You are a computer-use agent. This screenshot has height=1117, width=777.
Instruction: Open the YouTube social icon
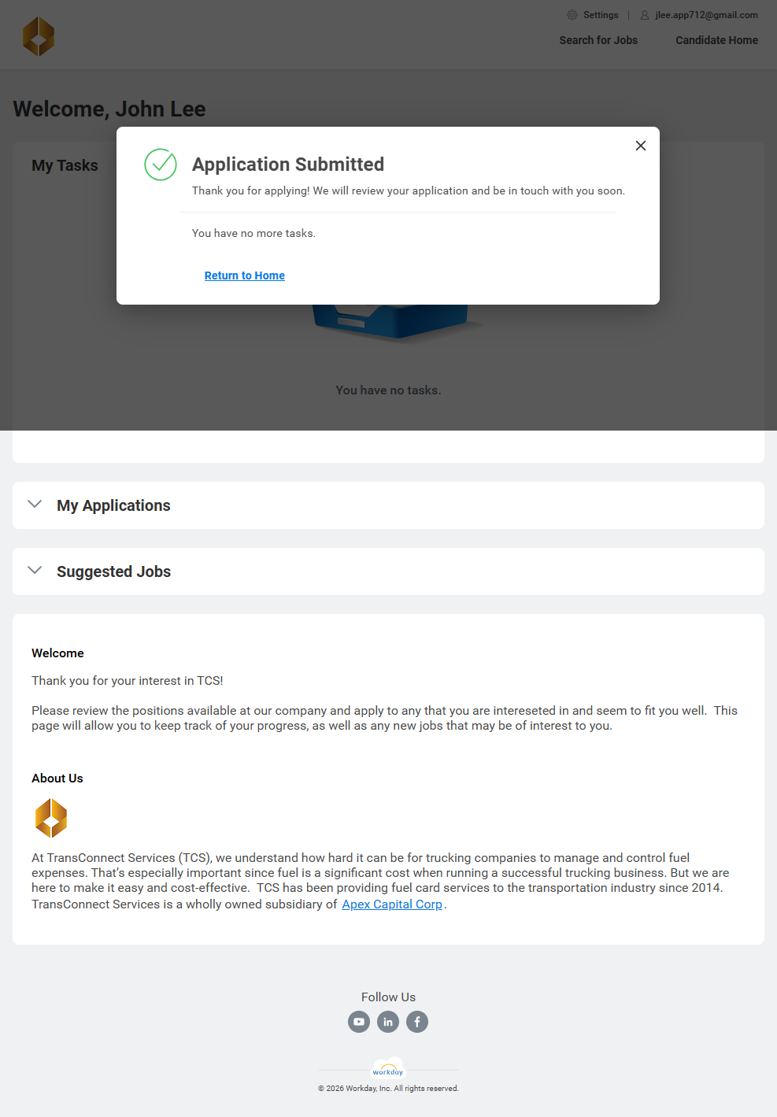click(359, 1022)
